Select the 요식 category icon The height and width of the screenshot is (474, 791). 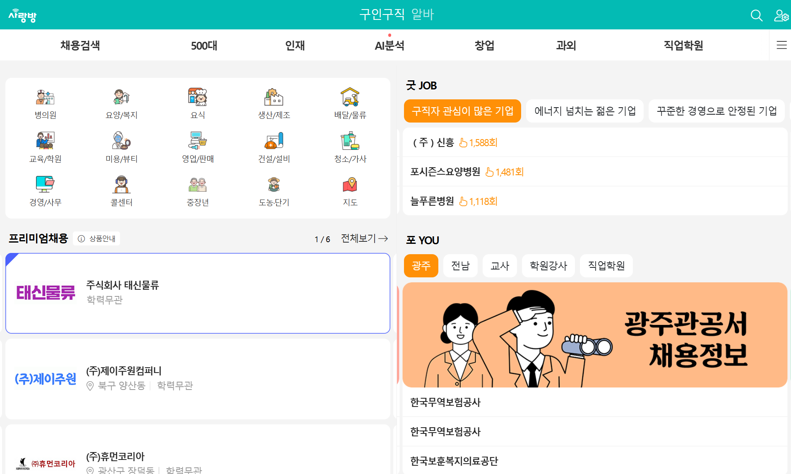pyautogui.click(x=197, y=97)
